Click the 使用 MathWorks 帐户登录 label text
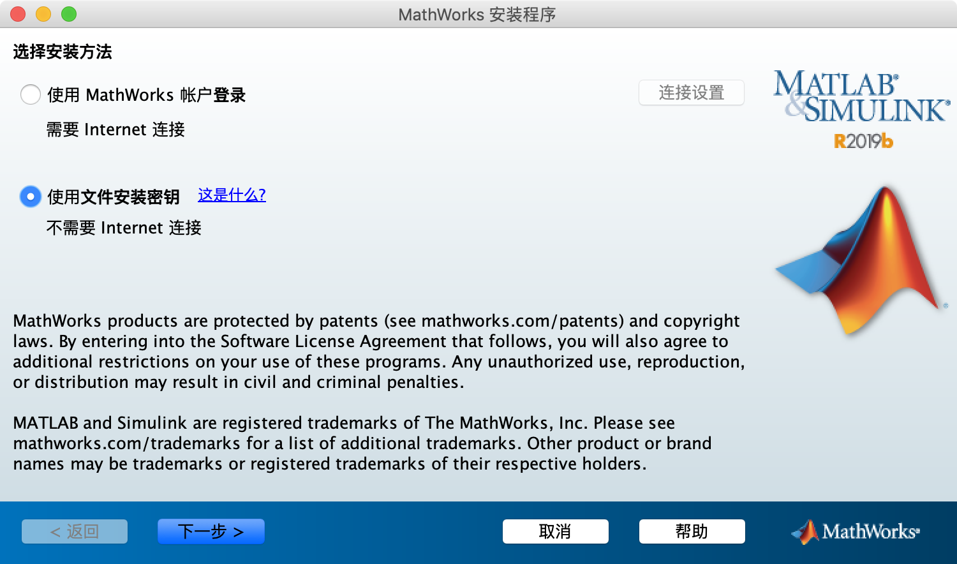Screen dimensions: 957x564 pyautogui.click(x=146, y=95)
